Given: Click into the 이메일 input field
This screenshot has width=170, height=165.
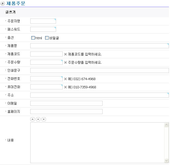Looking at the screenshot, I should (66, 103).
